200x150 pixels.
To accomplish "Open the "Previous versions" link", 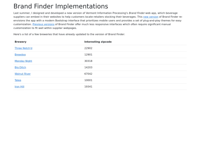I will (x=43, y=24).
